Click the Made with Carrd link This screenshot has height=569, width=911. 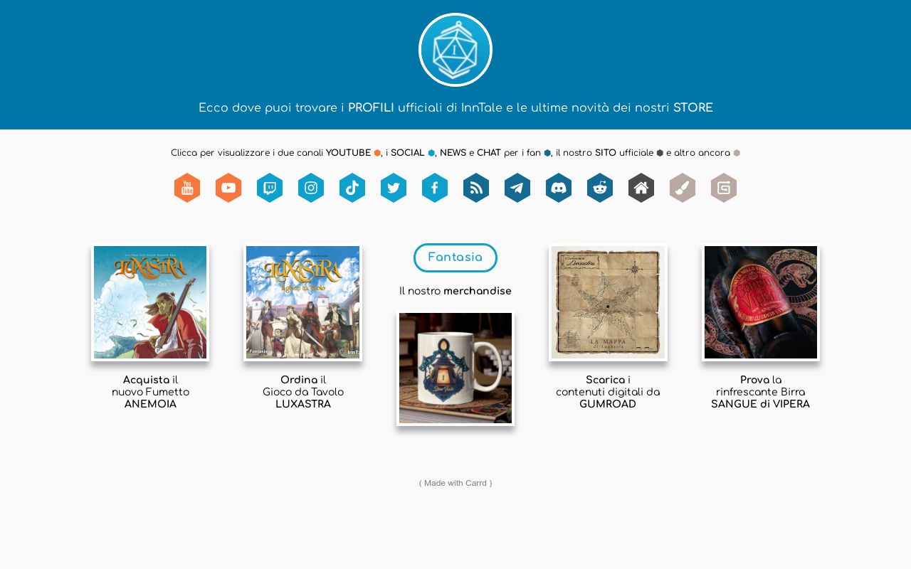[455, 483]
